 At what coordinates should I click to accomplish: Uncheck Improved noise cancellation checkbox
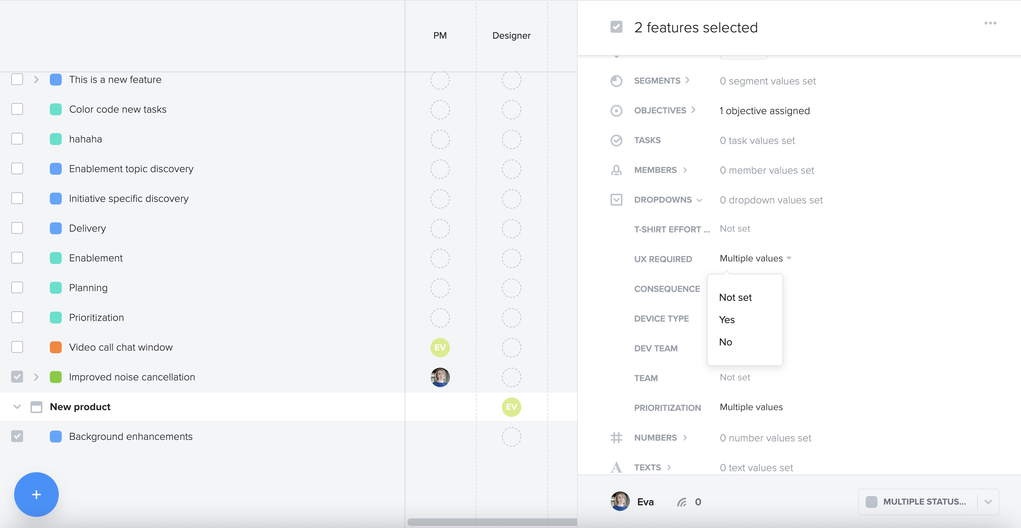tap(17, 377)
